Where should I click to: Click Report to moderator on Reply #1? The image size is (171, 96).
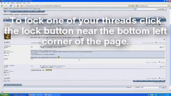[151, 63]
